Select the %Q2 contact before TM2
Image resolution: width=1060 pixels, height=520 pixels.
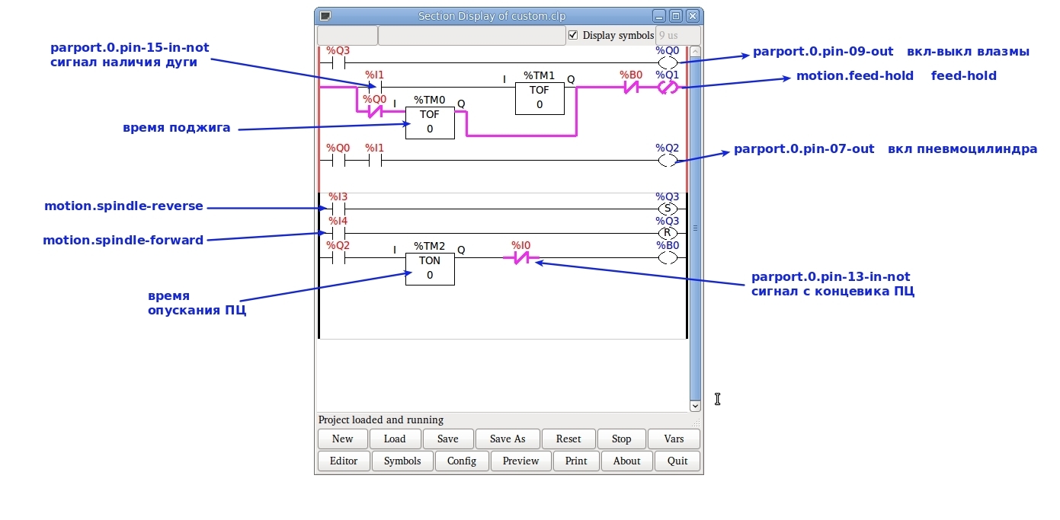(x=338, y=257)
